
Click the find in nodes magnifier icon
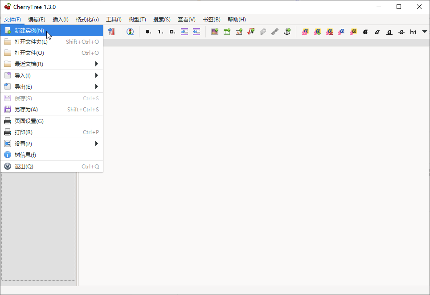coord(130,32)
